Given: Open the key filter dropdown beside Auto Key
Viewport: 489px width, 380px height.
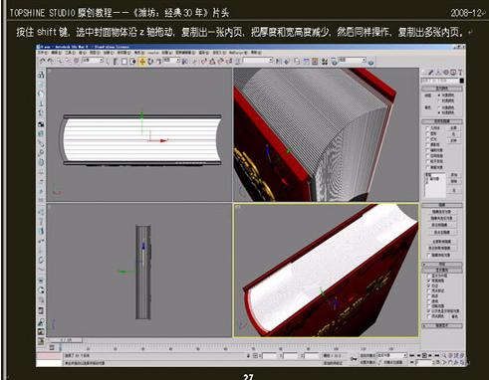Looking at the screenshot, I should [391, 355].
